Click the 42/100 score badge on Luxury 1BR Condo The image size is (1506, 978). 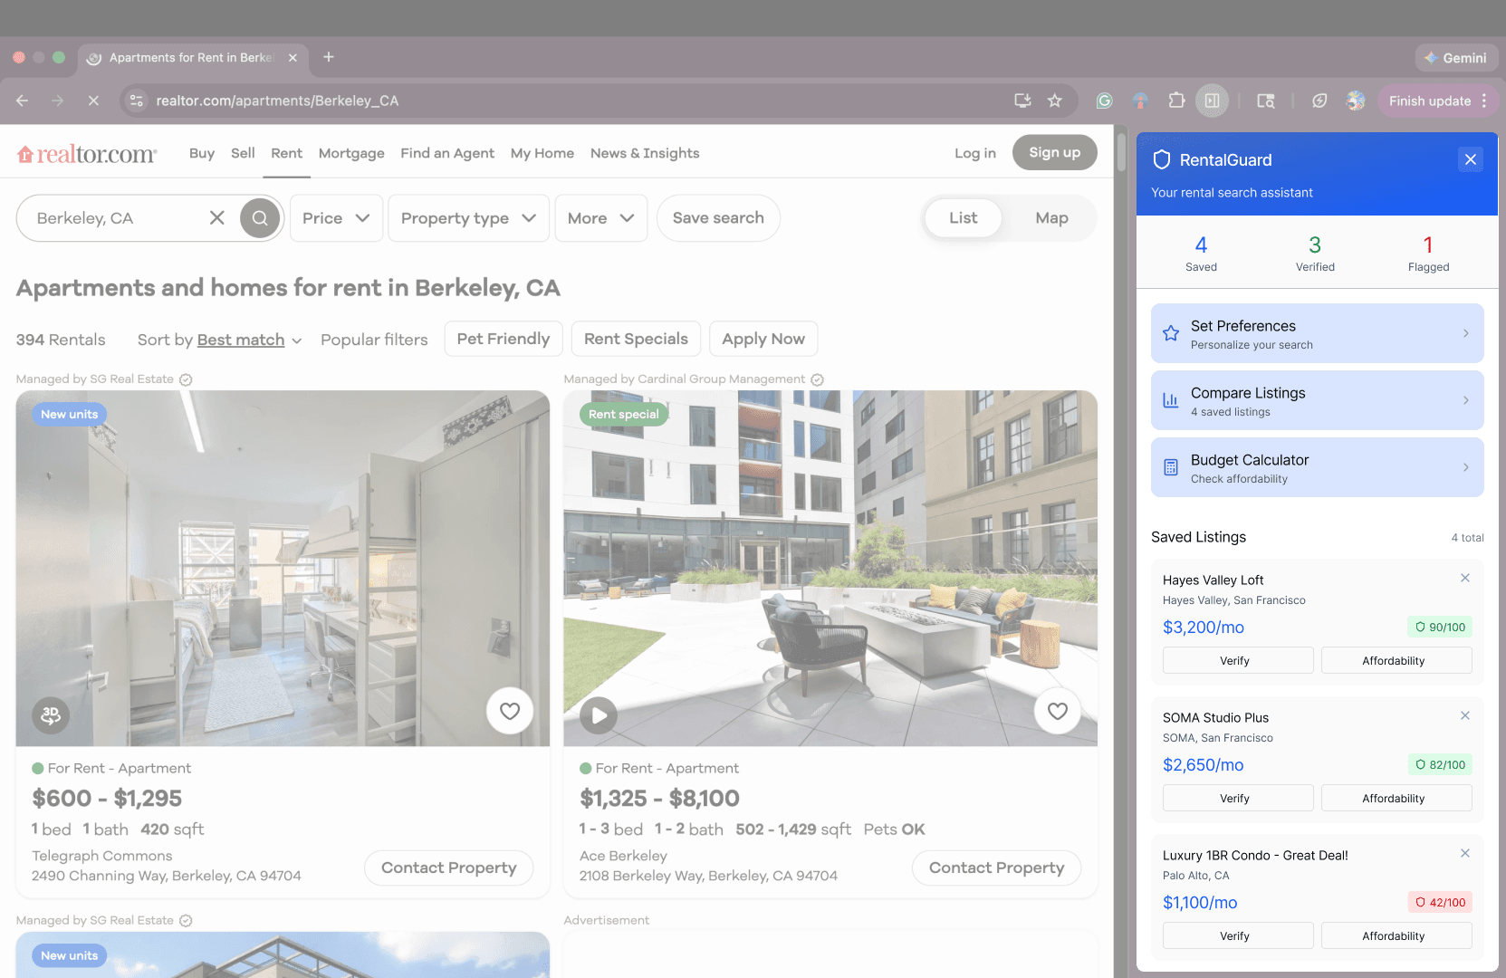[x=1440, y=902]
